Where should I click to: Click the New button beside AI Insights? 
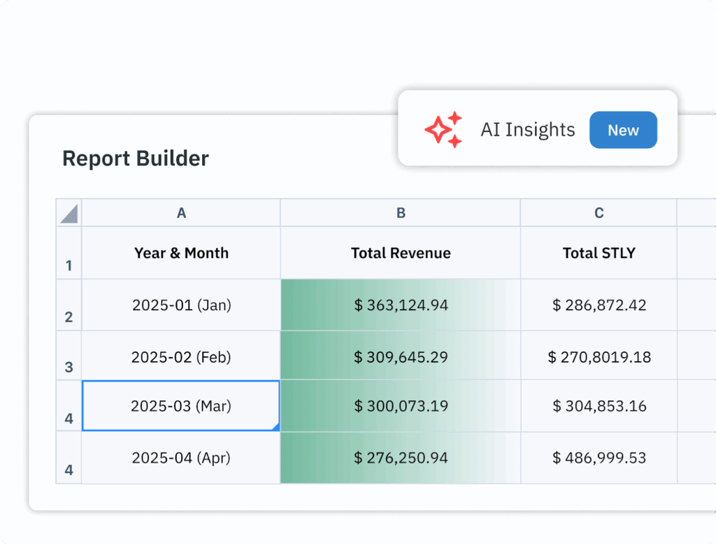622,130
